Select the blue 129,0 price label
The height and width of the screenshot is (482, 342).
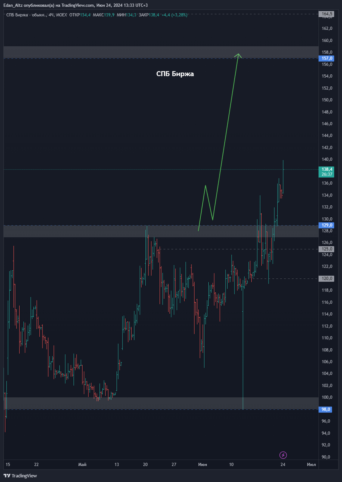tap(326, 225)
